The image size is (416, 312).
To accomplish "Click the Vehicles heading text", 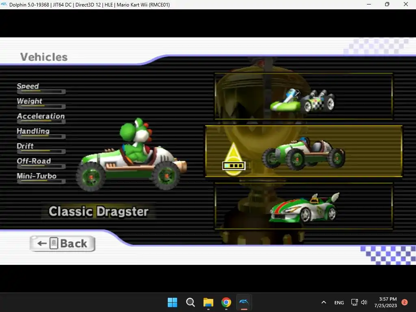I will pyautogui.click(x=44, y=57).
